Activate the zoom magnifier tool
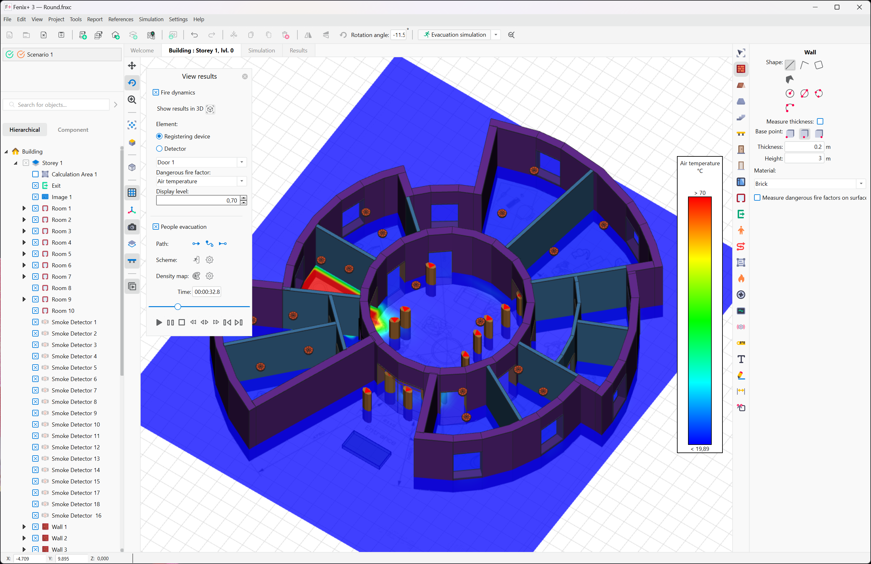The image size is (871, 564). click(x=132, y=100)
